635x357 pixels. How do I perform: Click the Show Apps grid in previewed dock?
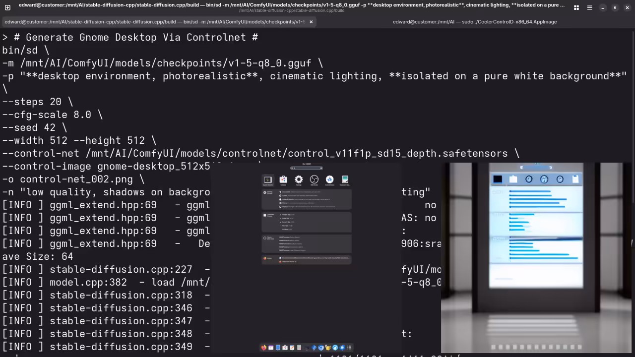pos(349,348)
